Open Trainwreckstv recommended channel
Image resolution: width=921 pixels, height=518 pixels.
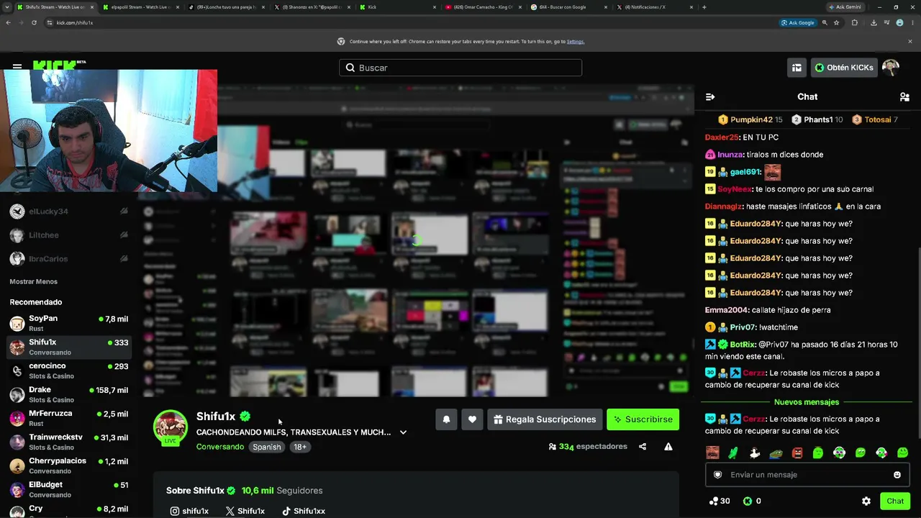(69, 442)
